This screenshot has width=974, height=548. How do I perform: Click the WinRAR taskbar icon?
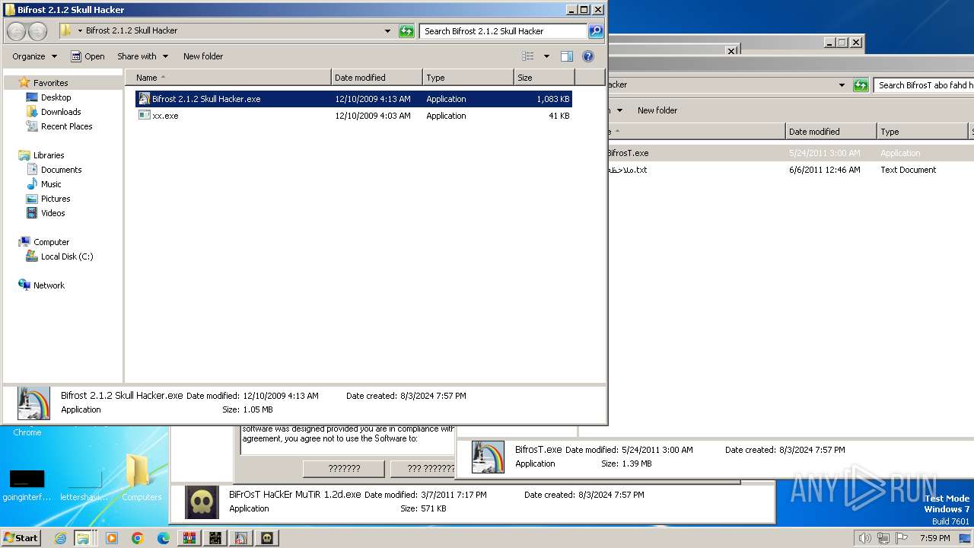pyautogui.click(x=189, y=538)
